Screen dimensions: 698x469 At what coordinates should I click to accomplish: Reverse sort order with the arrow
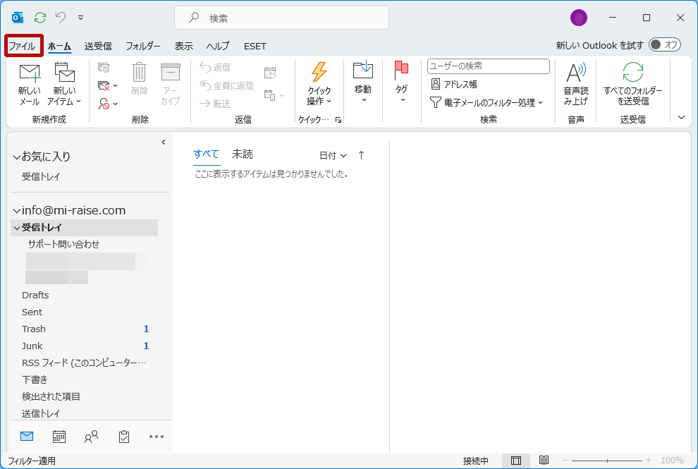coord(361,155)
